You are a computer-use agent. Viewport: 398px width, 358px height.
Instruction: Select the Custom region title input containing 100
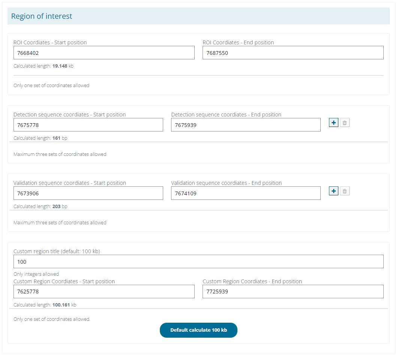pos(198,261)
